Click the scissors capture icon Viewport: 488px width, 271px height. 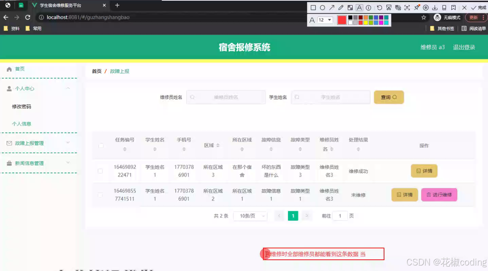pos(389,8)
